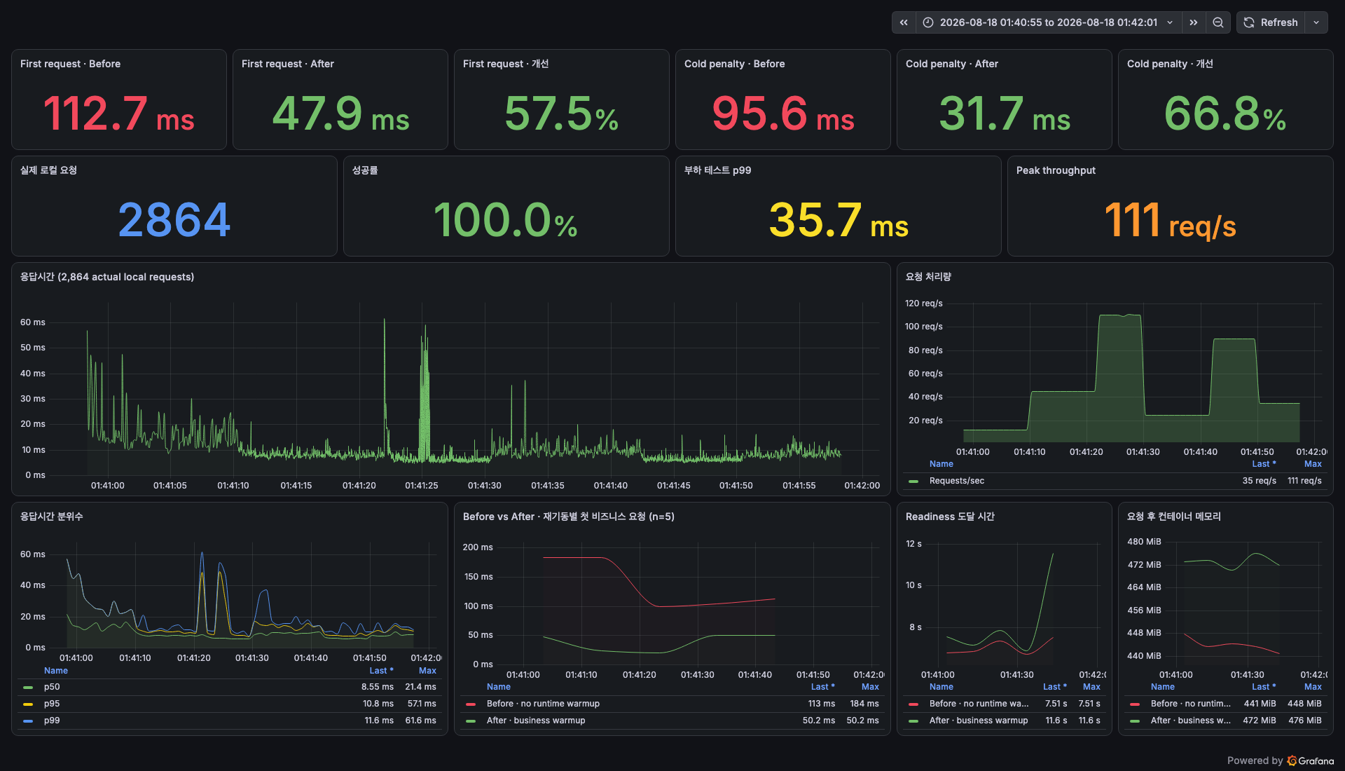Screen dimensions: 1345x771
Task: Sort 요청 처리량 legend by Max
Action: tap(1313, 464)
